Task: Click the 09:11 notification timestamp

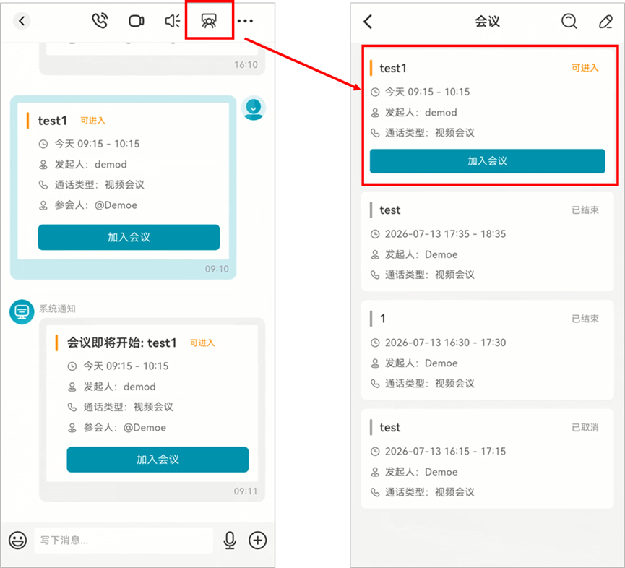Action: (246, 491)
